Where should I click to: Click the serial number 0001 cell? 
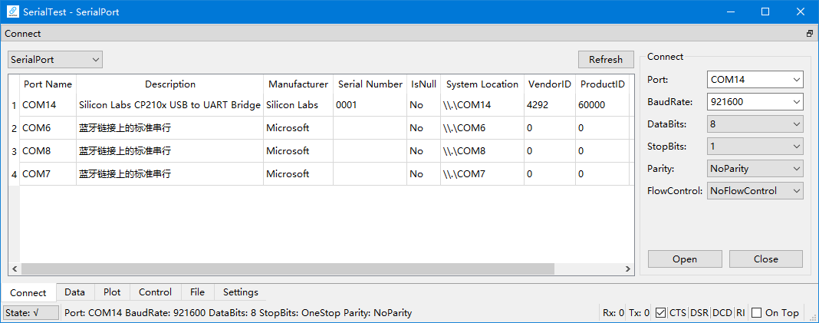tap(370, 105)
